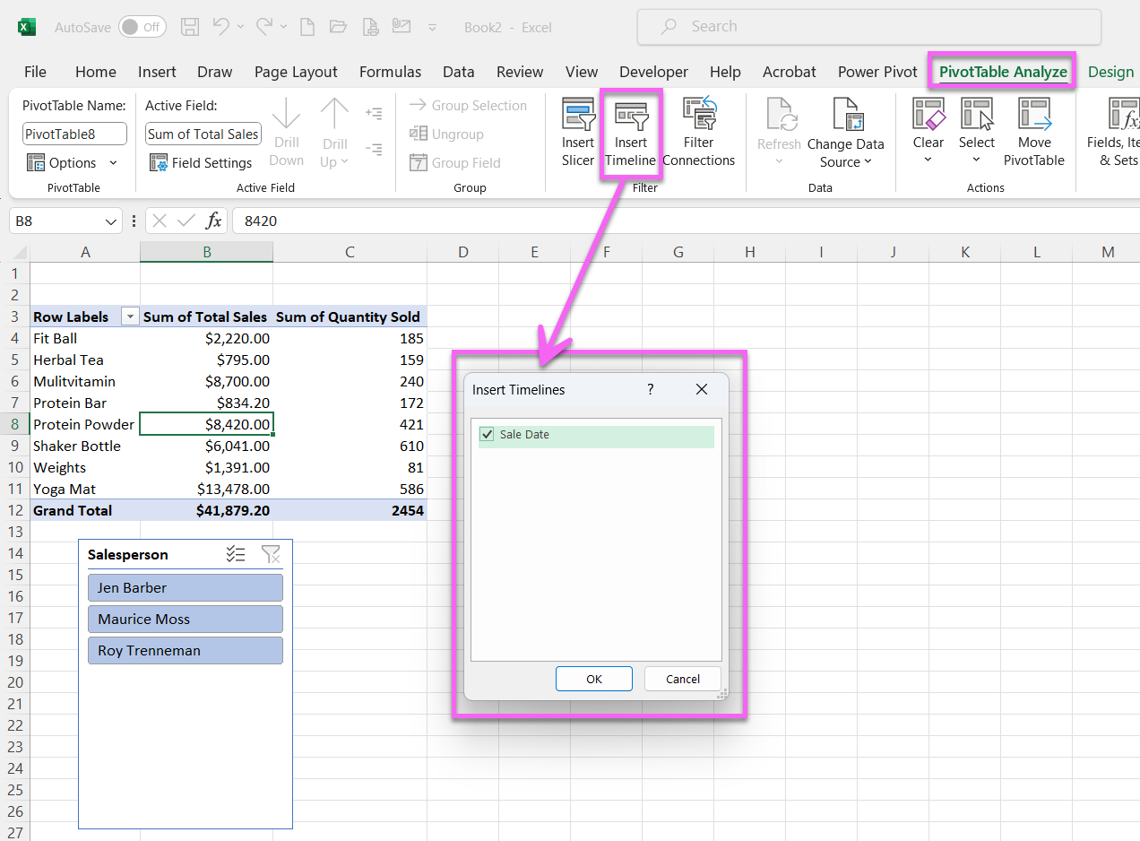Cancel the Insert Timelines dialog
The width and height of the screenshot is (1140, 841).
[682, 679]
